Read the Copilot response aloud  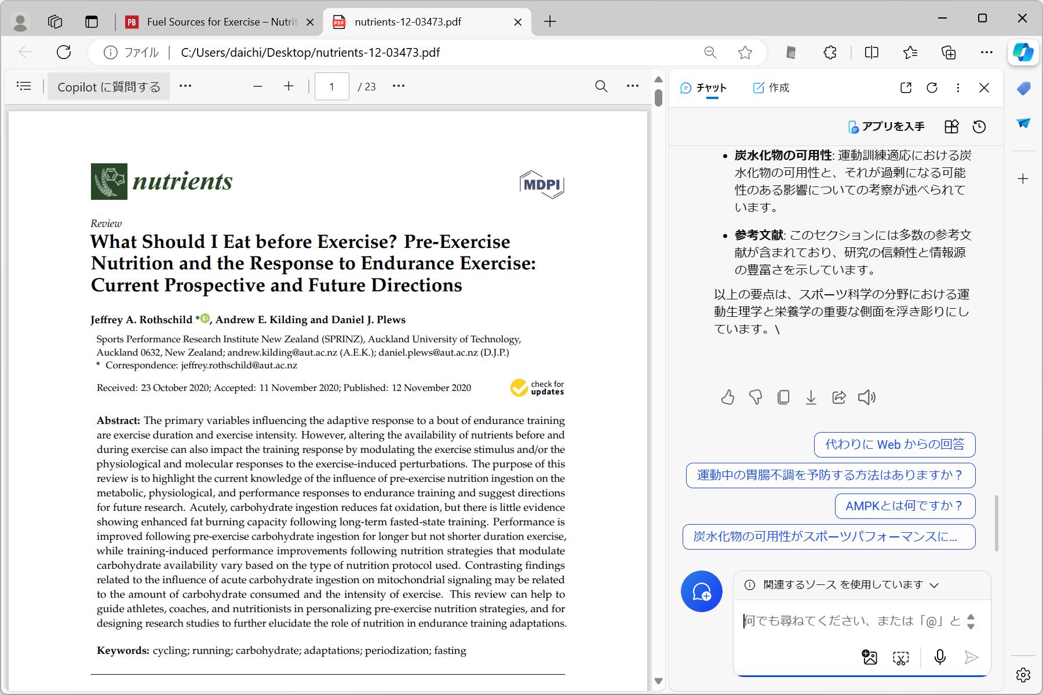tap(867, 397)
